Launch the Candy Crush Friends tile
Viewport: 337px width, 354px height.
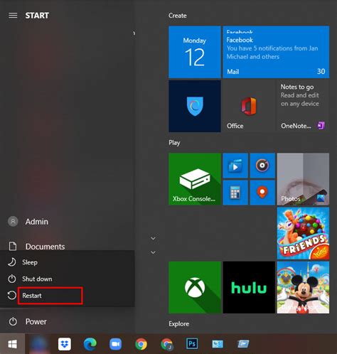tap(303, 233)
